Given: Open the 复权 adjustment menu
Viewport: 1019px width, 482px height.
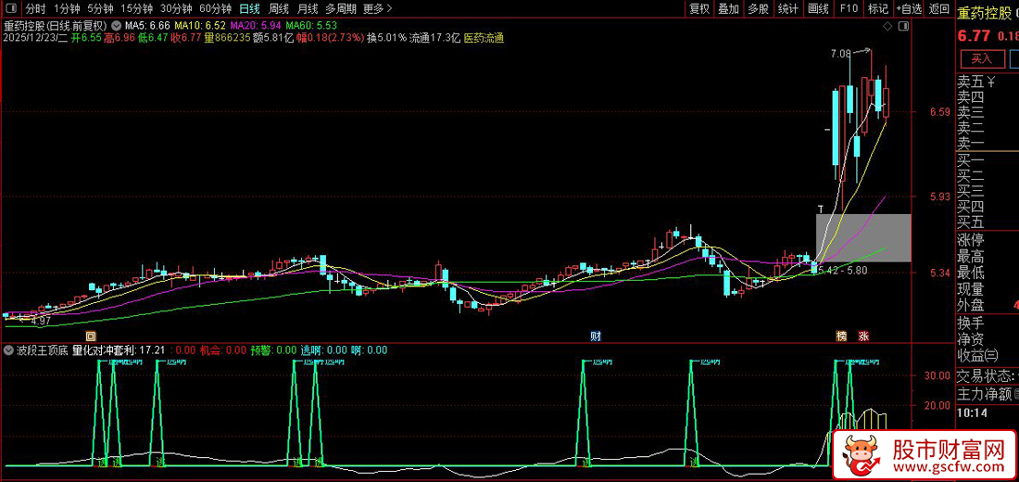Looking at the screenshot, I should pos(699,8).
